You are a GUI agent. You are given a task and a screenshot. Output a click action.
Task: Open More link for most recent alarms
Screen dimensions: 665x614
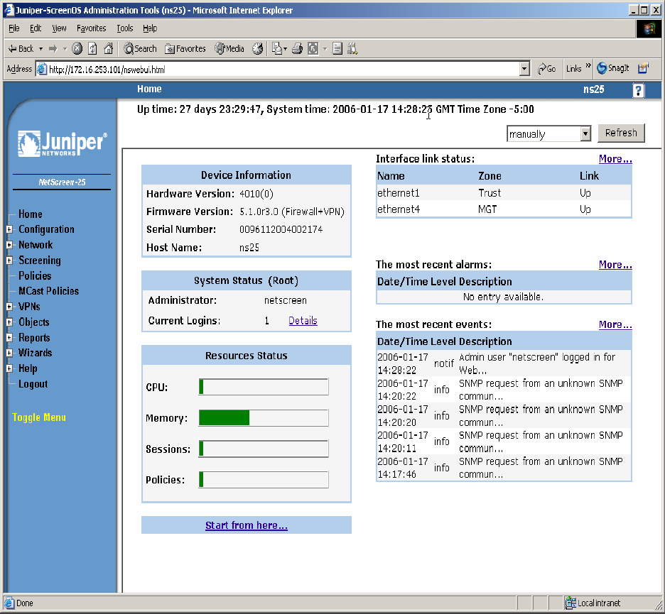615,265
